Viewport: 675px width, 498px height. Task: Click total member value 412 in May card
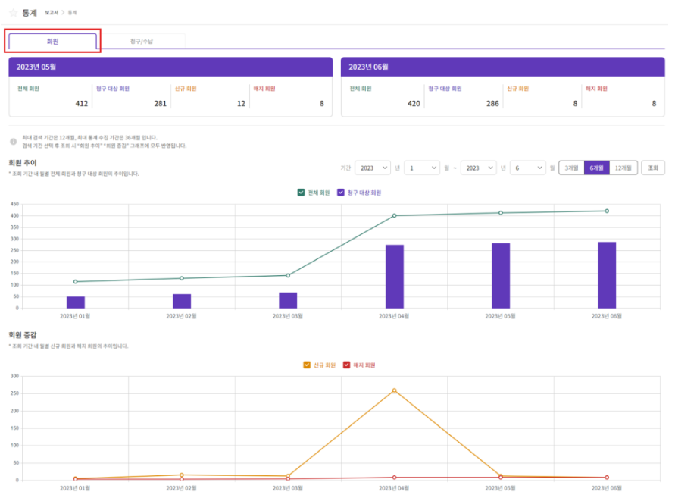pyautogui.click(x=82, y=104)
